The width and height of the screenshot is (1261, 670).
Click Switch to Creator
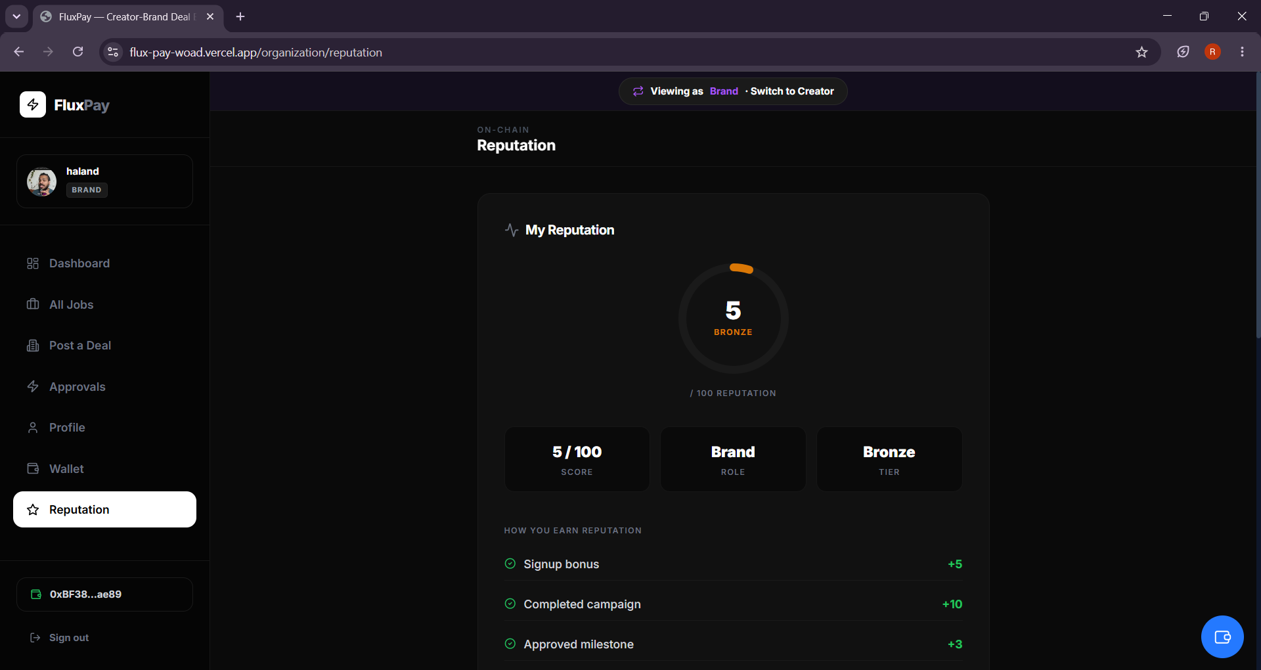click(x=792, y=91)
